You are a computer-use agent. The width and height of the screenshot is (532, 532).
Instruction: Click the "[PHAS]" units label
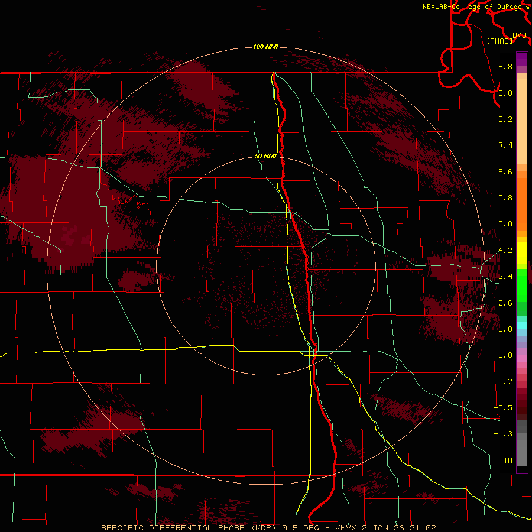[499, 41]
